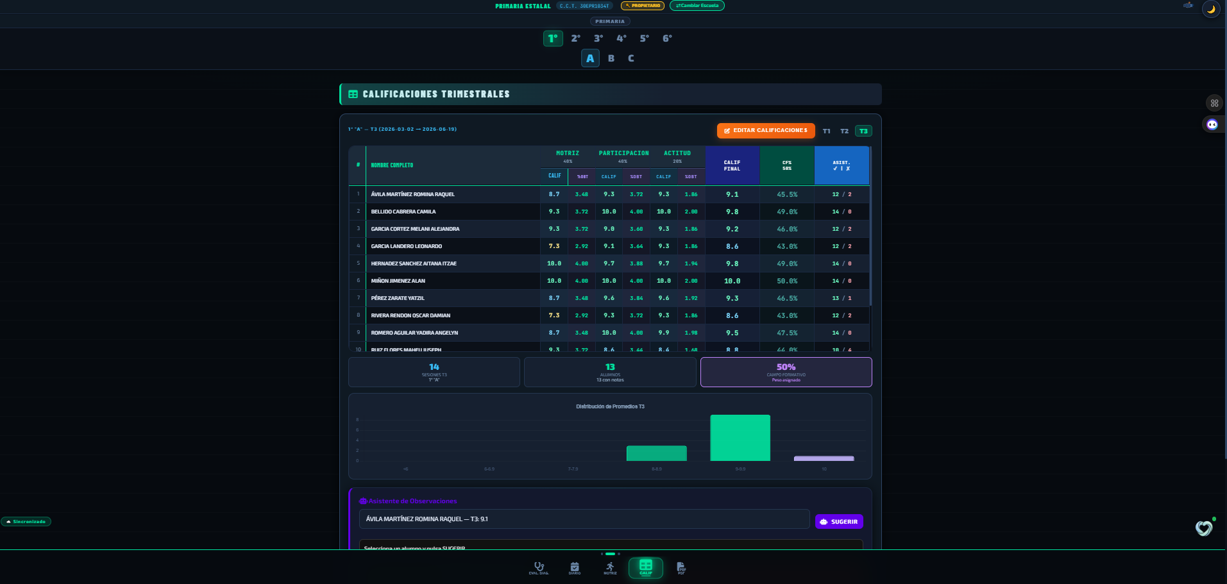Viewport: 1227px width, 584px height.
Task: Switch to grade 3° tab
Action: [598, 38]
